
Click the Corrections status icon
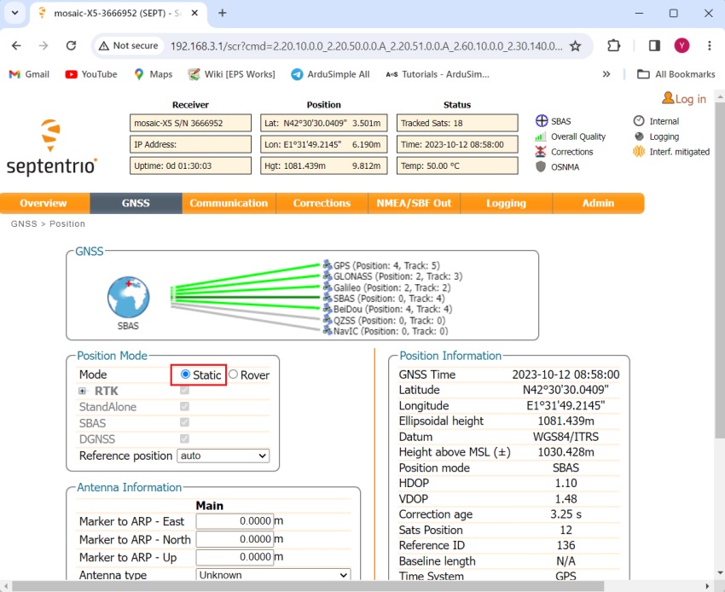click(x=540, y=152)
